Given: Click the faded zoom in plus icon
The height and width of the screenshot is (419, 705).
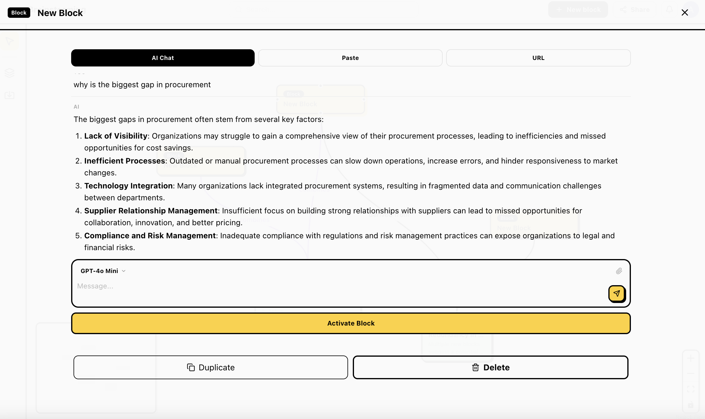Looking at the screenshot, I should click(x=690, y=358).
